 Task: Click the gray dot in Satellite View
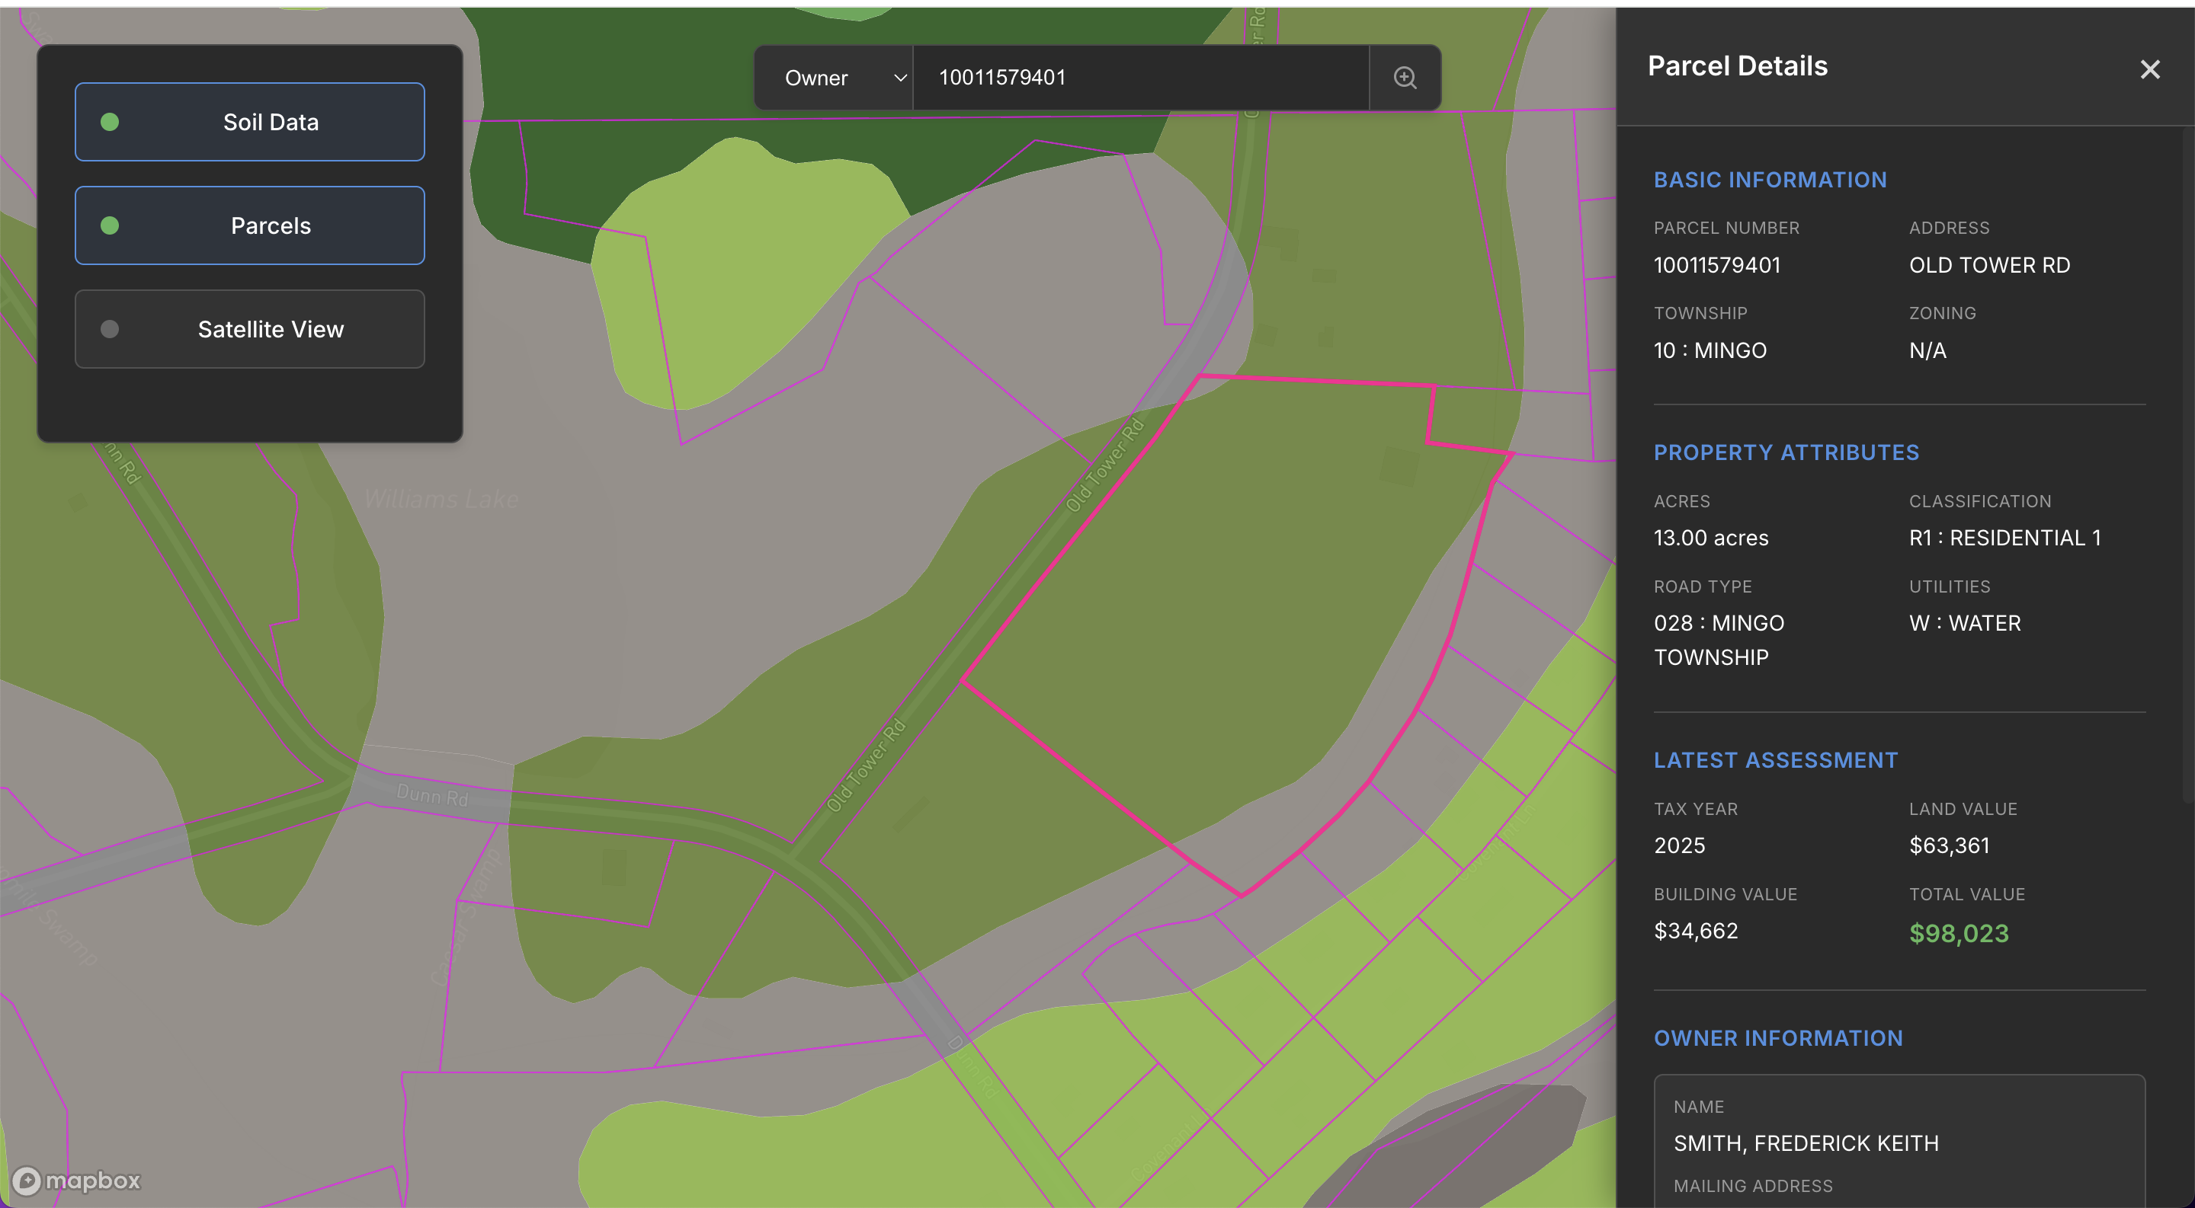tap(109, 330)
